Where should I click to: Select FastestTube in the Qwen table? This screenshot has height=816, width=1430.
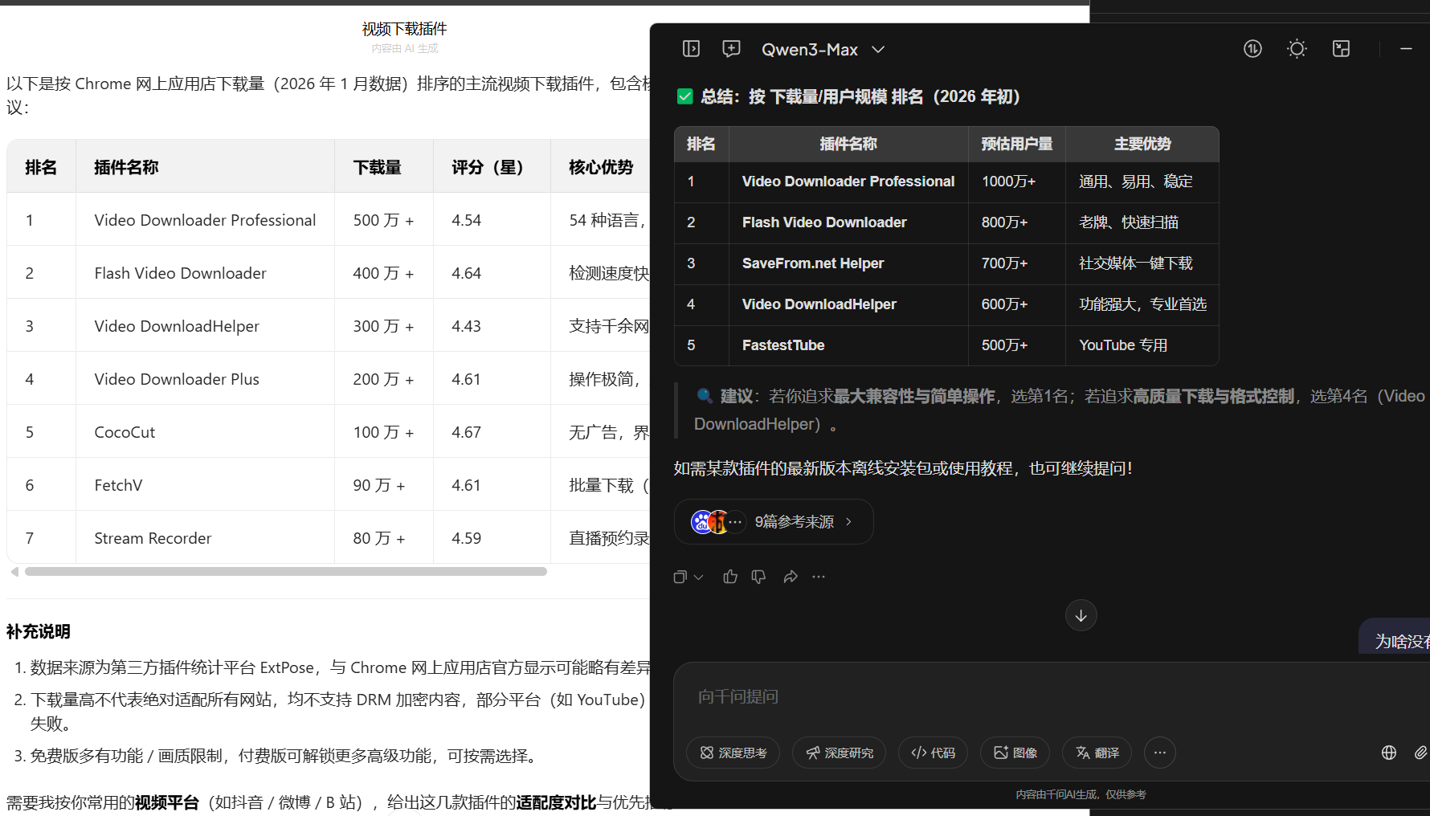coord(783,345)
